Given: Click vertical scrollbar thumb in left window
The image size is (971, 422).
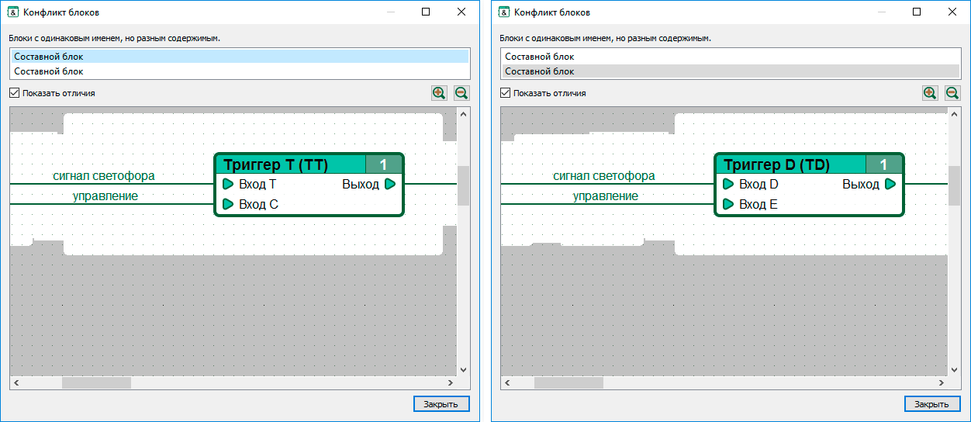Looking at the screenshot, I should click(464, 185).
